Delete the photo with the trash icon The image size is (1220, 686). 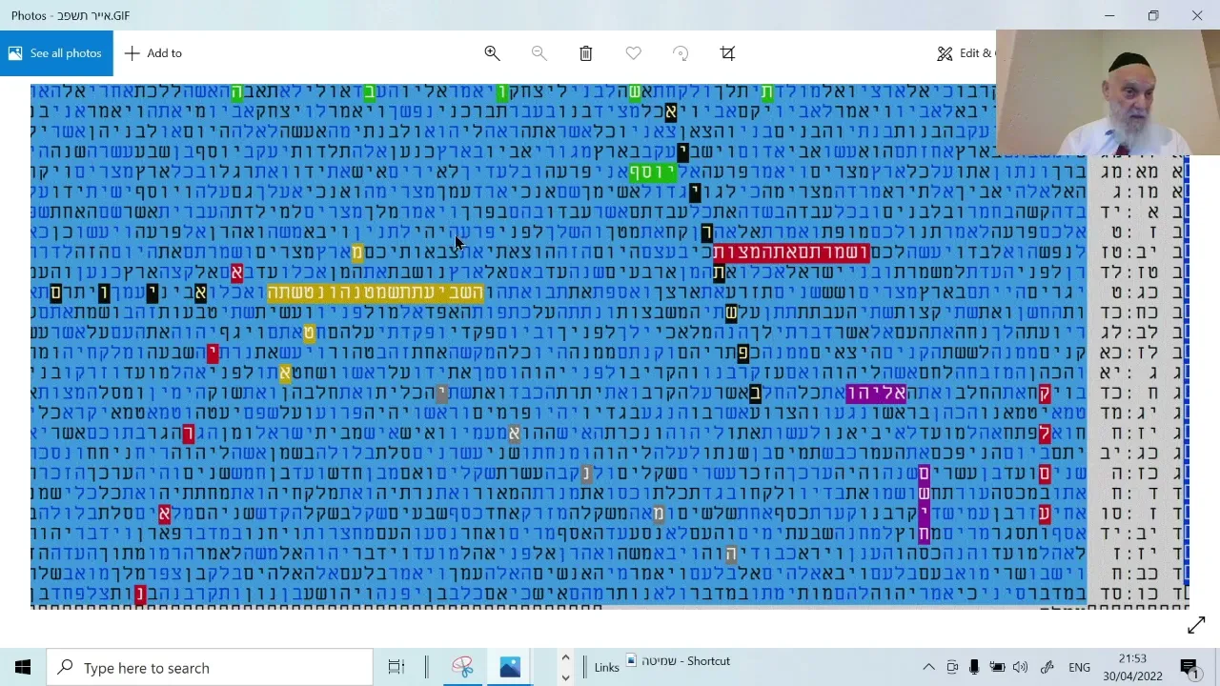[586, 53]
